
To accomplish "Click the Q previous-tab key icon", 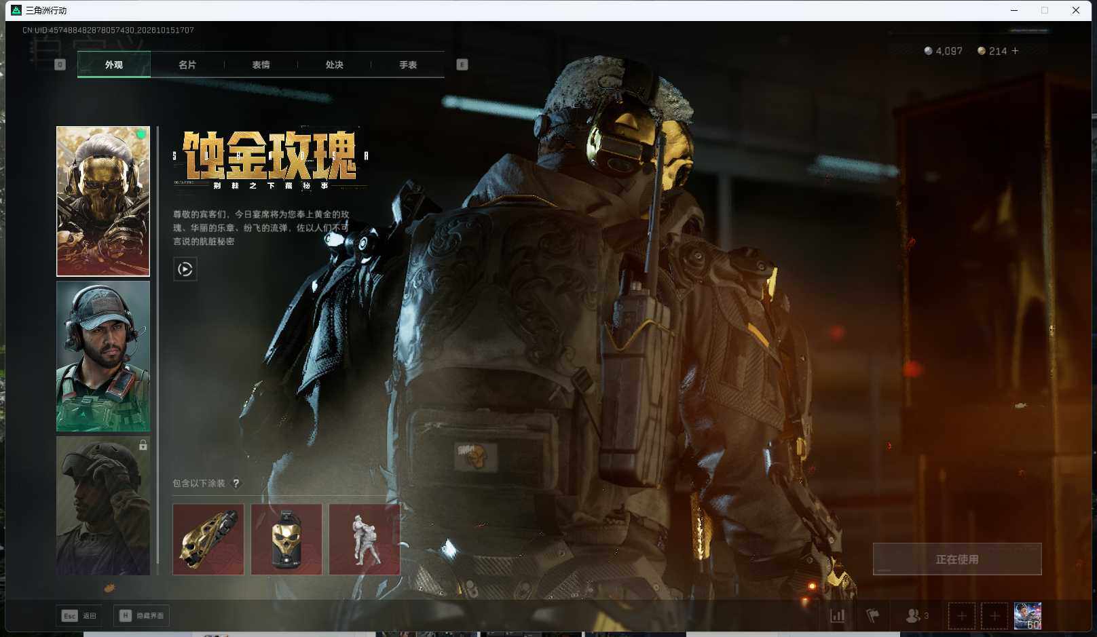I will click(60, 64).
